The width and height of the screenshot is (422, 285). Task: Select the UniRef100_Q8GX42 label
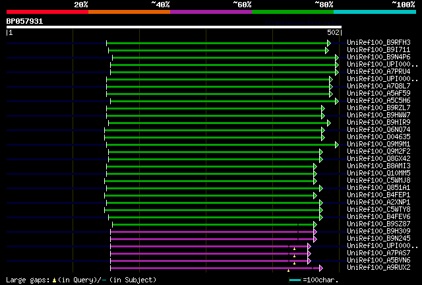378,158
